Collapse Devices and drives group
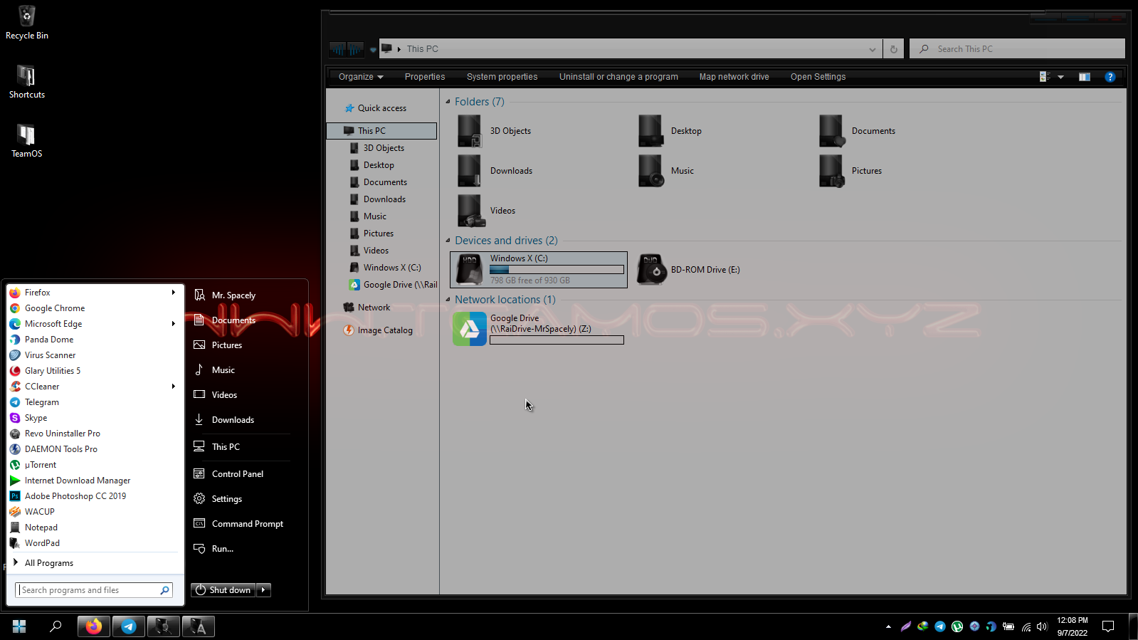The width and height of the screenshot is (1138, 640). 448,241
